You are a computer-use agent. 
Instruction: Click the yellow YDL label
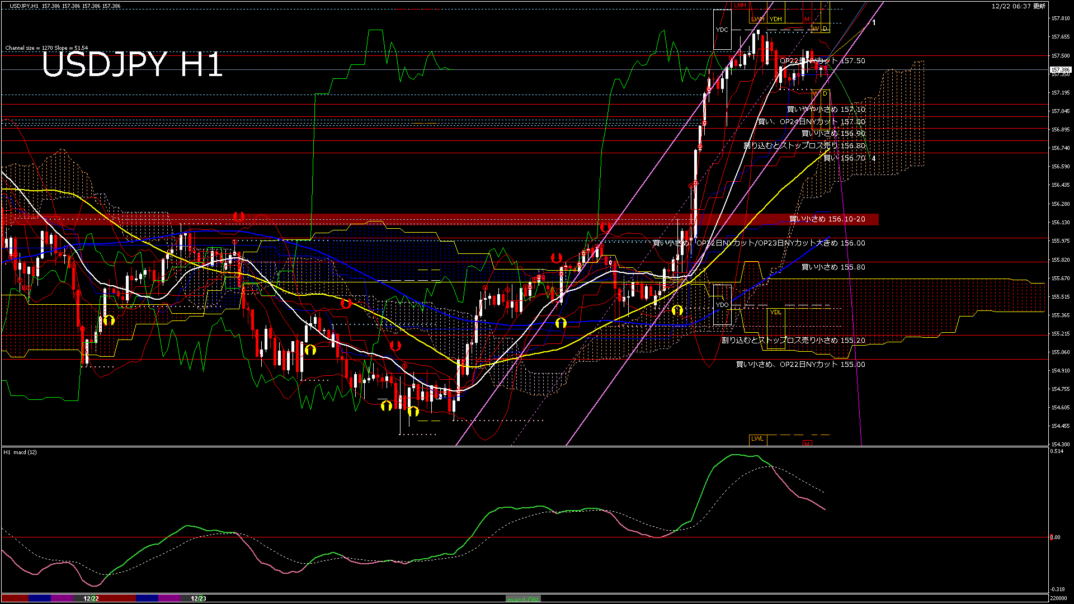click(776, 312)
